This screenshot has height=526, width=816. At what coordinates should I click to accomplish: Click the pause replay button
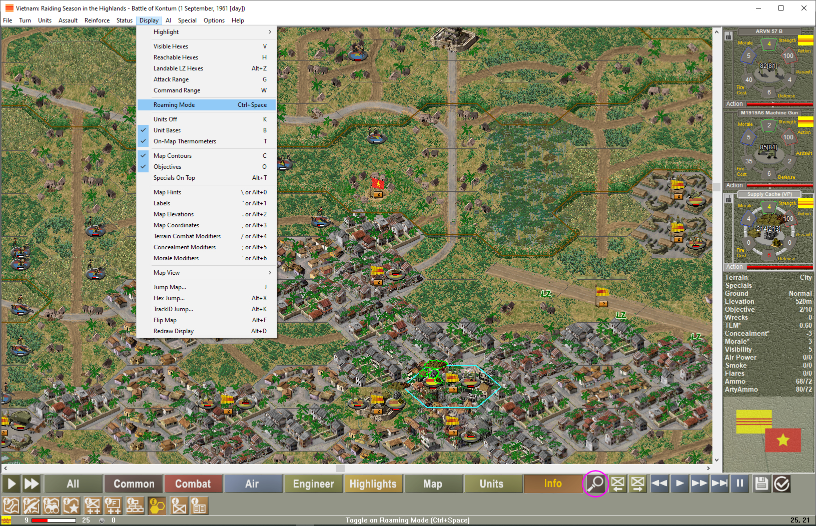point(739,484)
